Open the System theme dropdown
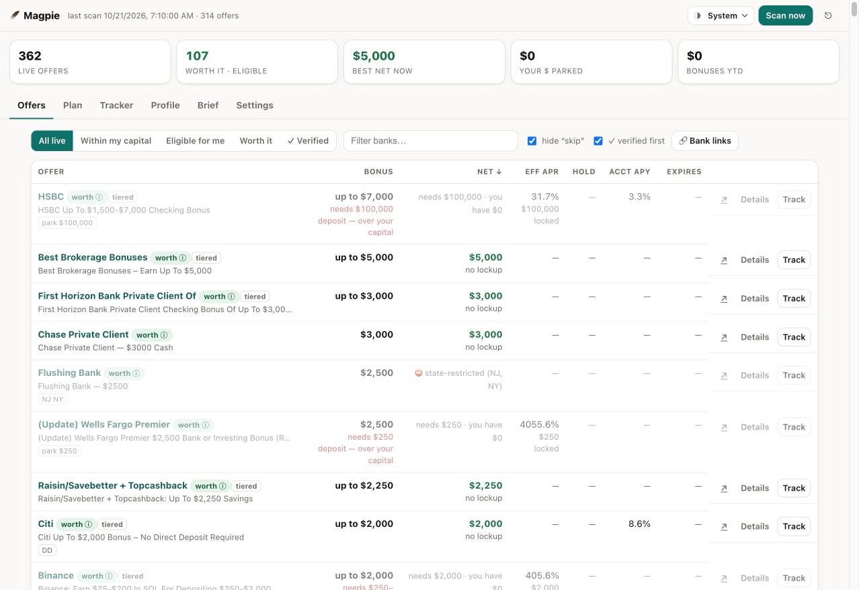Viewport: 859px width, 590px height. coord(721,15)
